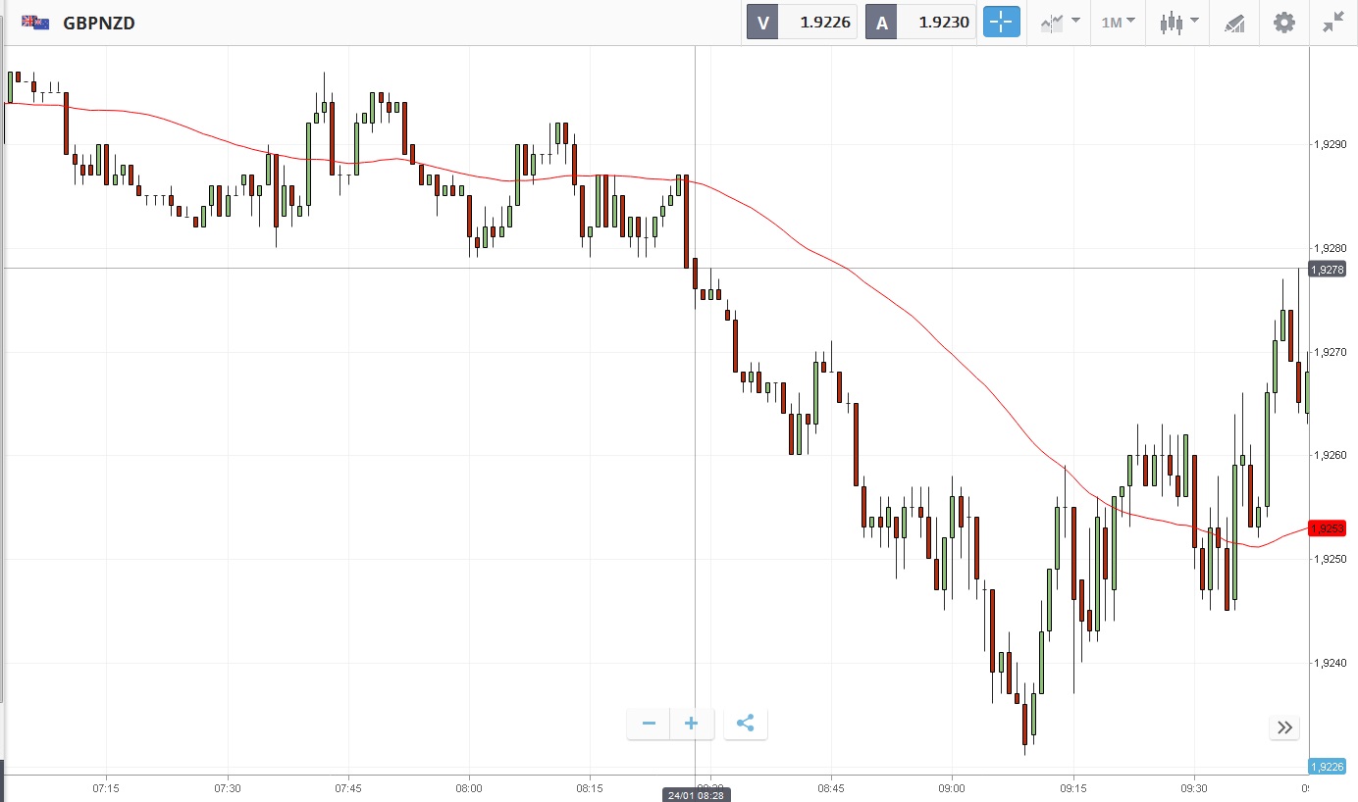Click the blue 1,9226 current price label
The height and width of the screenshot is (802, 1358).
(x=1327, y=767)
